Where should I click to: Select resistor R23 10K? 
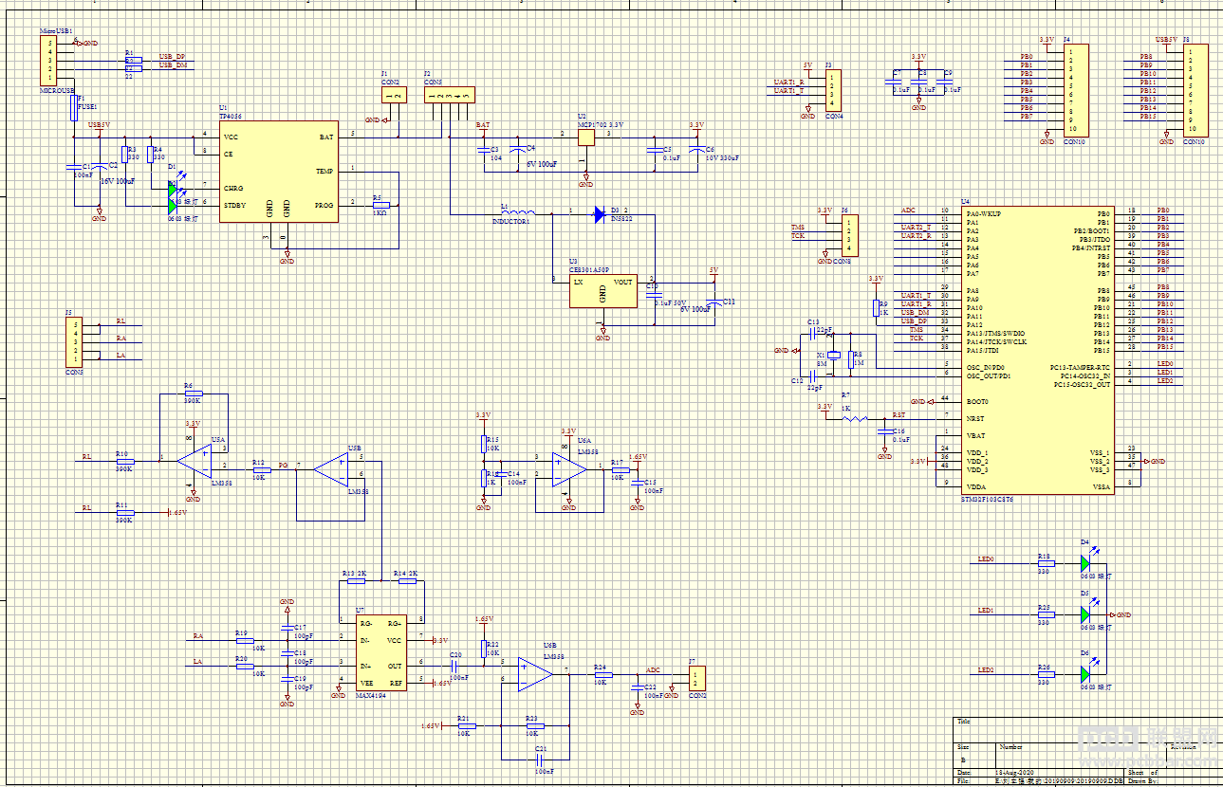click(535, 725)
